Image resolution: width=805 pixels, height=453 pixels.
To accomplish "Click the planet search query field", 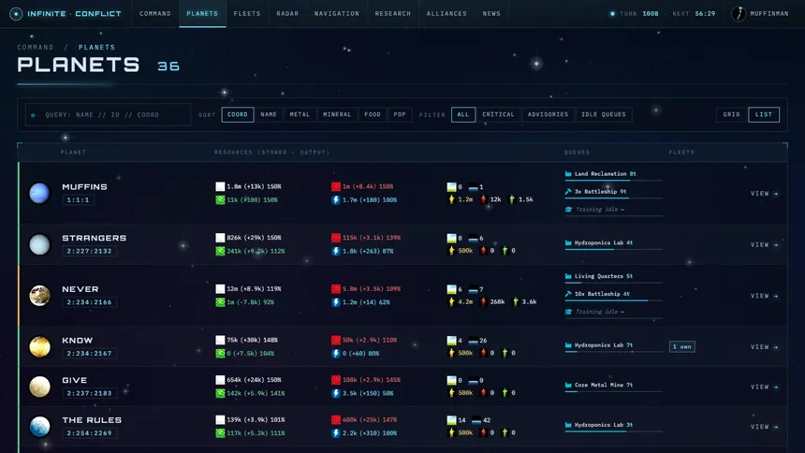I will click(108, 115).
